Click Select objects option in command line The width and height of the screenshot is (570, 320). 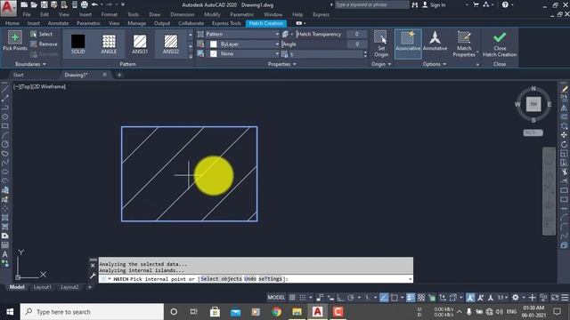tap(221, 279)
